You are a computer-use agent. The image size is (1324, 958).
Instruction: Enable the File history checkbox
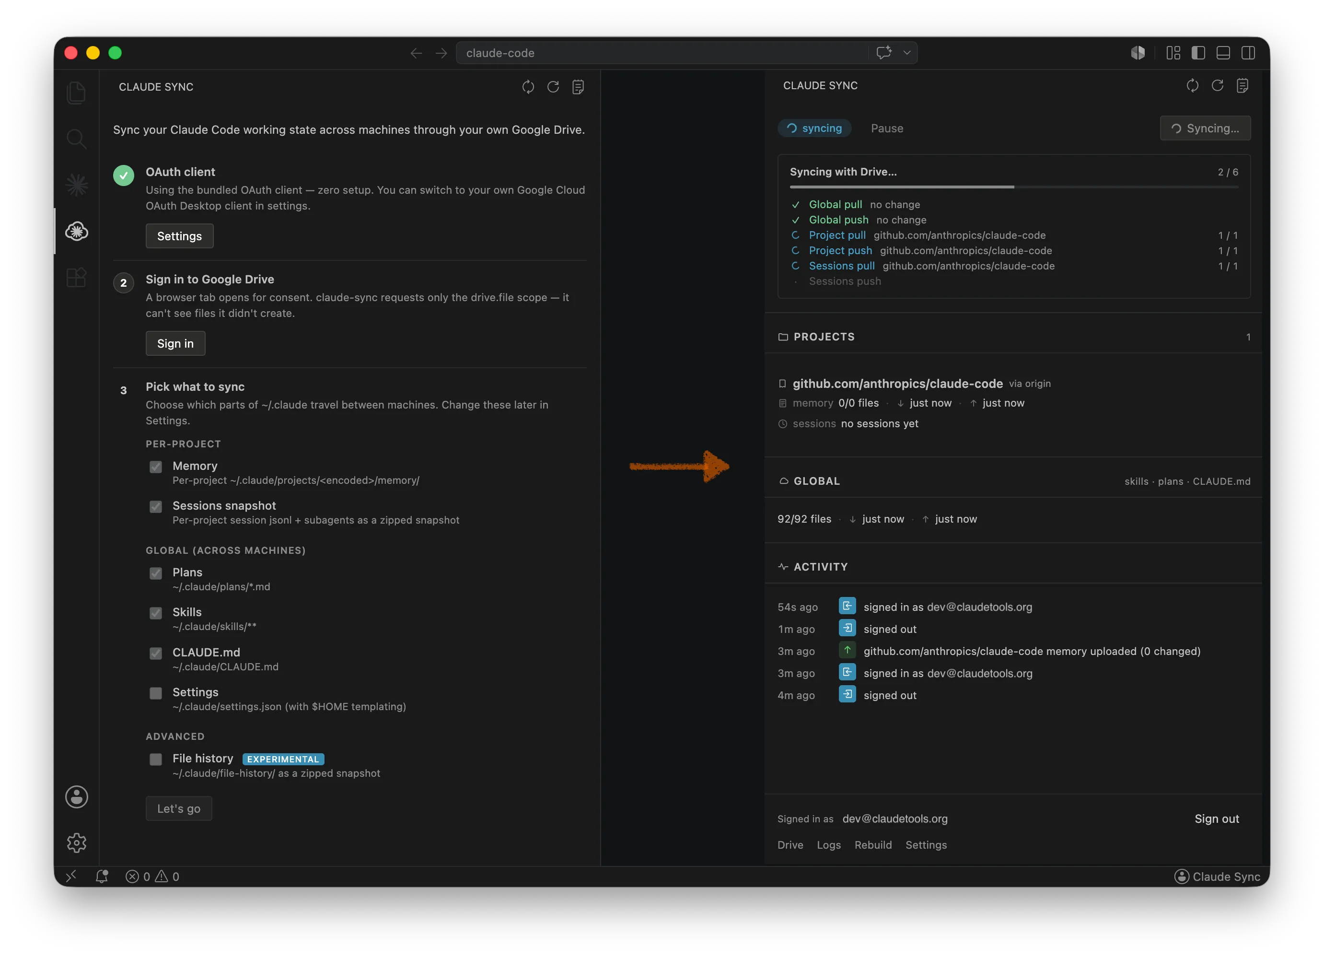coord(155,759)
